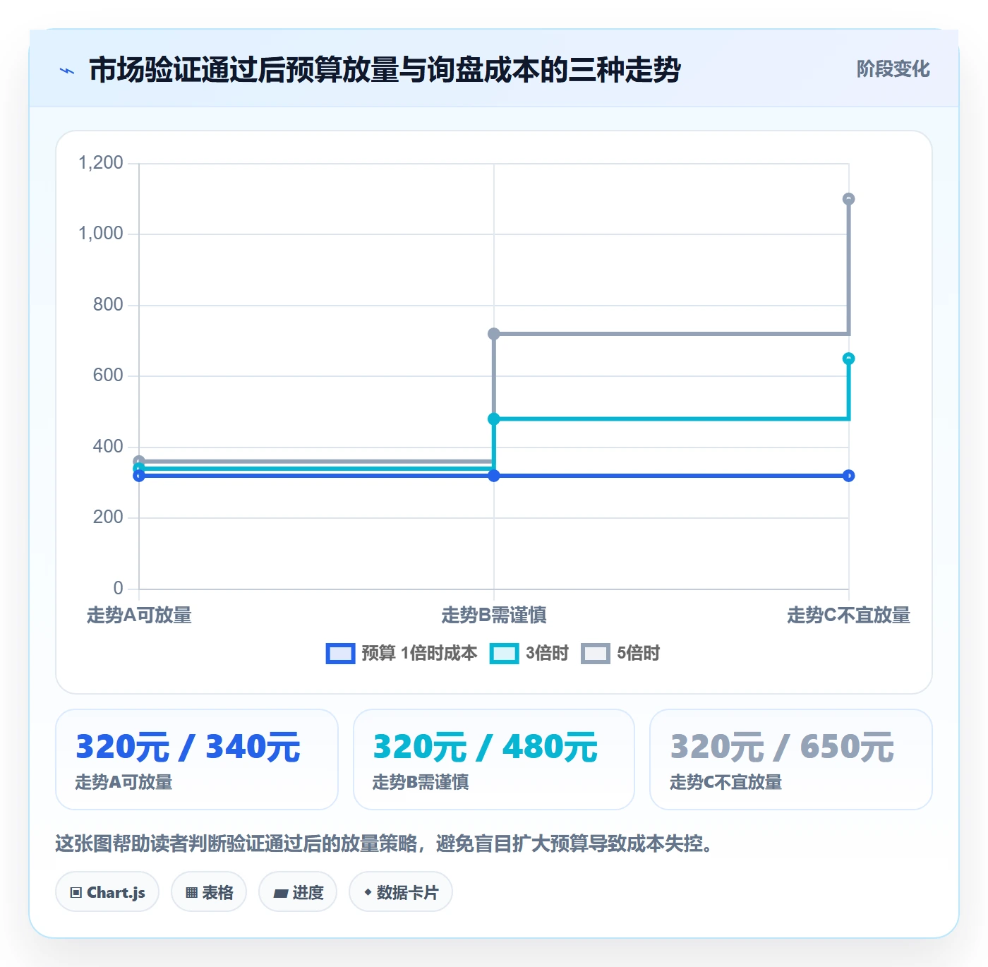Click the 1,000 y-axis value
Screen dimensions: 988x967
(101, 234)
